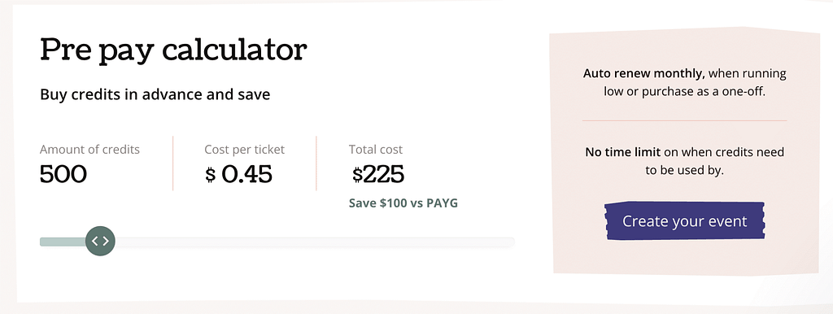Click the Cost per ticket label
Image resolution: width=833 pixels, height=314 pixels.
point(244,150)
